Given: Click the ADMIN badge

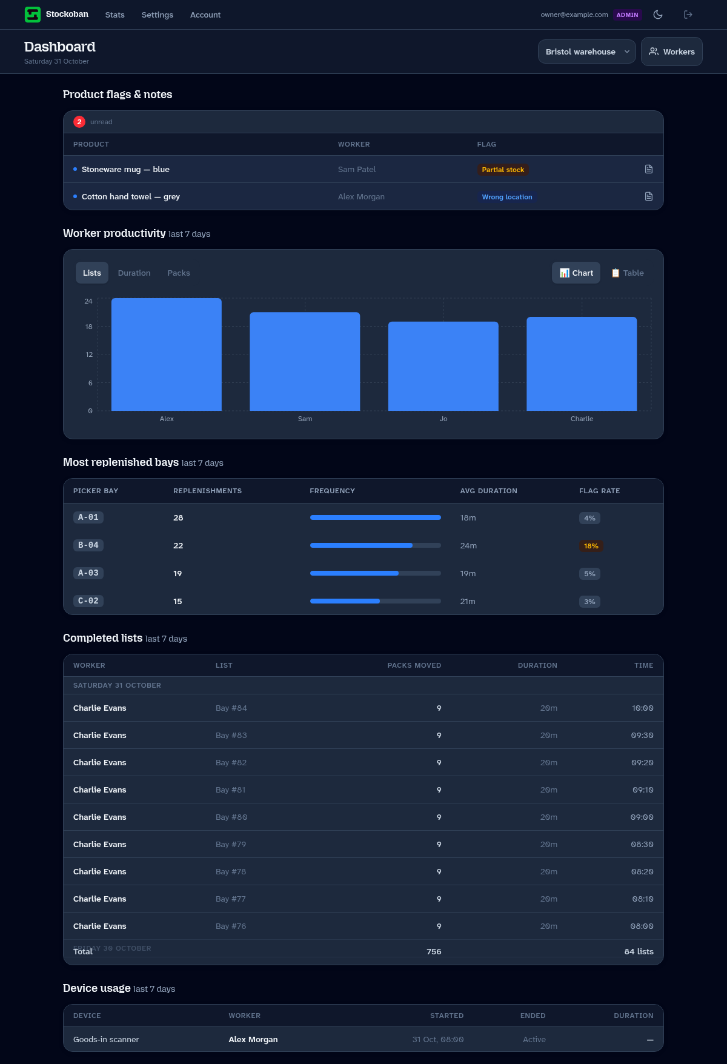Looking at the screenshot, I should coord(628,15).
